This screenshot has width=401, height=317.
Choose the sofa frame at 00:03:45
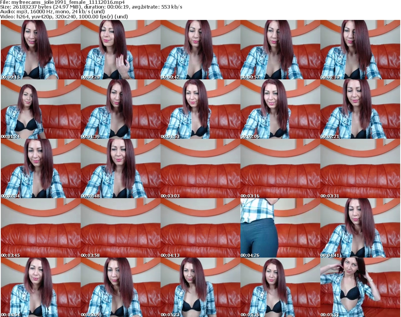click(41, 228)
